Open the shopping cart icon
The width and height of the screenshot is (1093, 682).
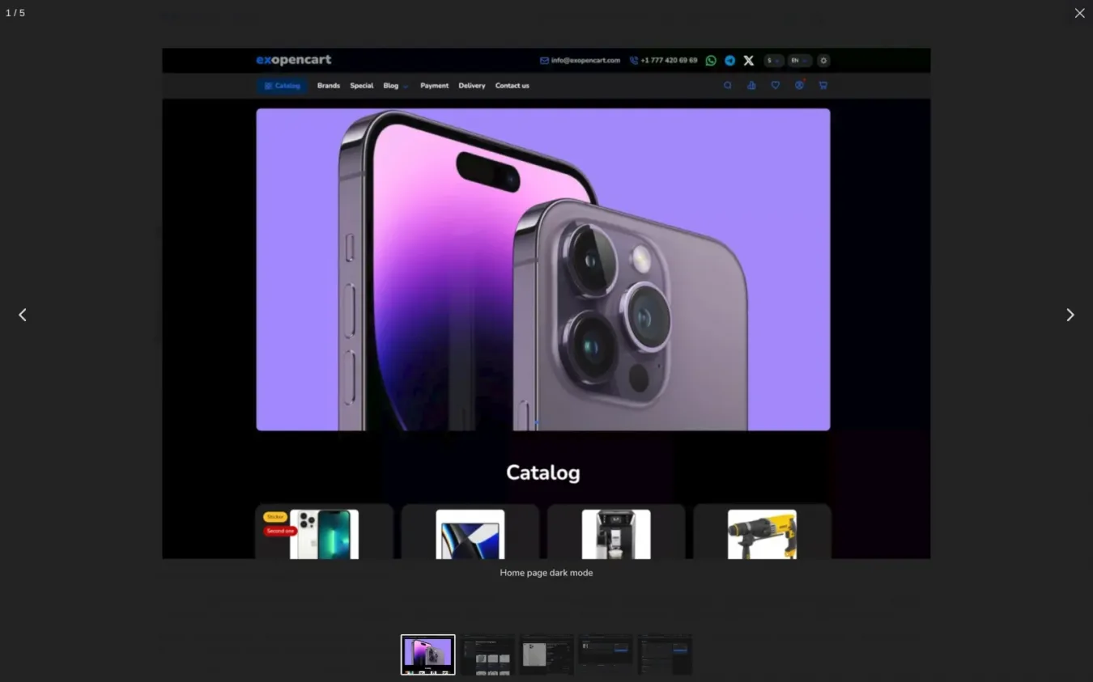pos(823,86)
